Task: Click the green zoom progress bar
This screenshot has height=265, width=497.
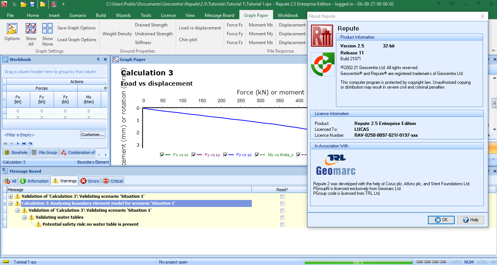Action: pos(358,262)
